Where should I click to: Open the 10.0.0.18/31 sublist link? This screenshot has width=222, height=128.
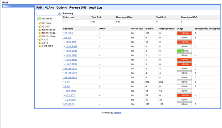tap(71, 55)
